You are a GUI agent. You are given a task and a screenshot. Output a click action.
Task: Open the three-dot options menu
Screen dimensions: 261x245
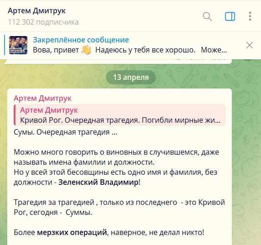pos(250,16)
